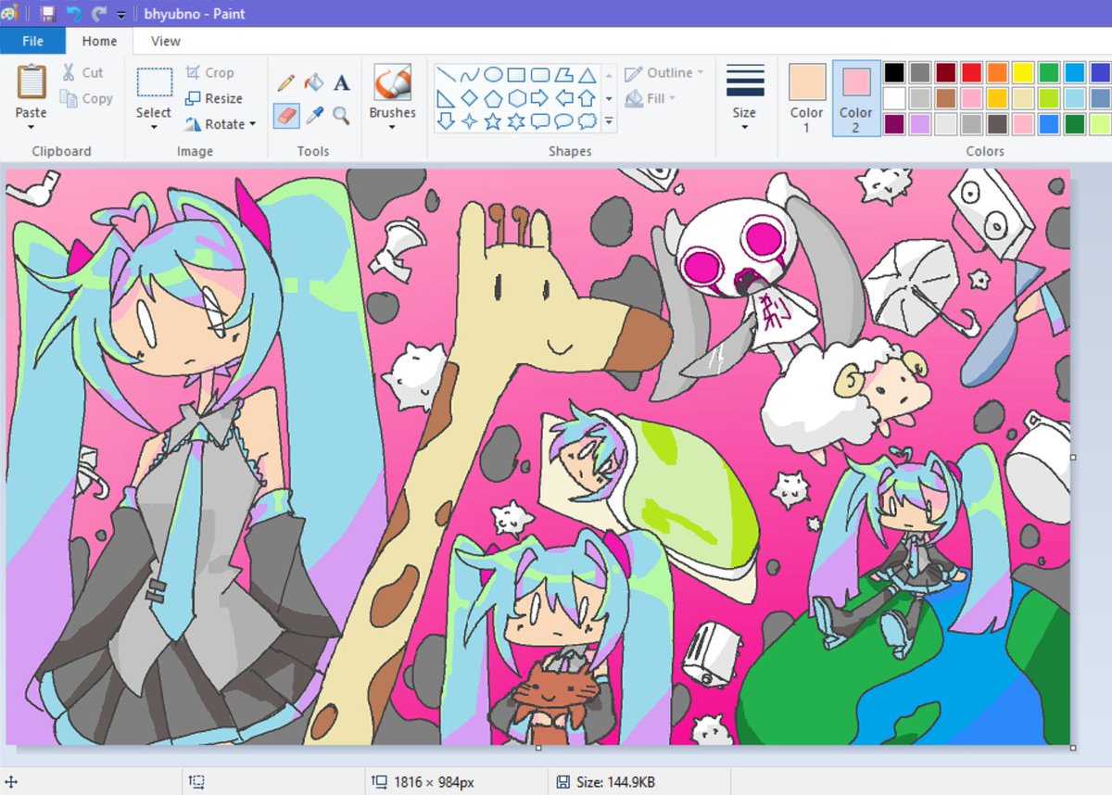Viewport: 1112px width, 795px height.
Task: Pick the black color swatch
Action: click(894, 72)
